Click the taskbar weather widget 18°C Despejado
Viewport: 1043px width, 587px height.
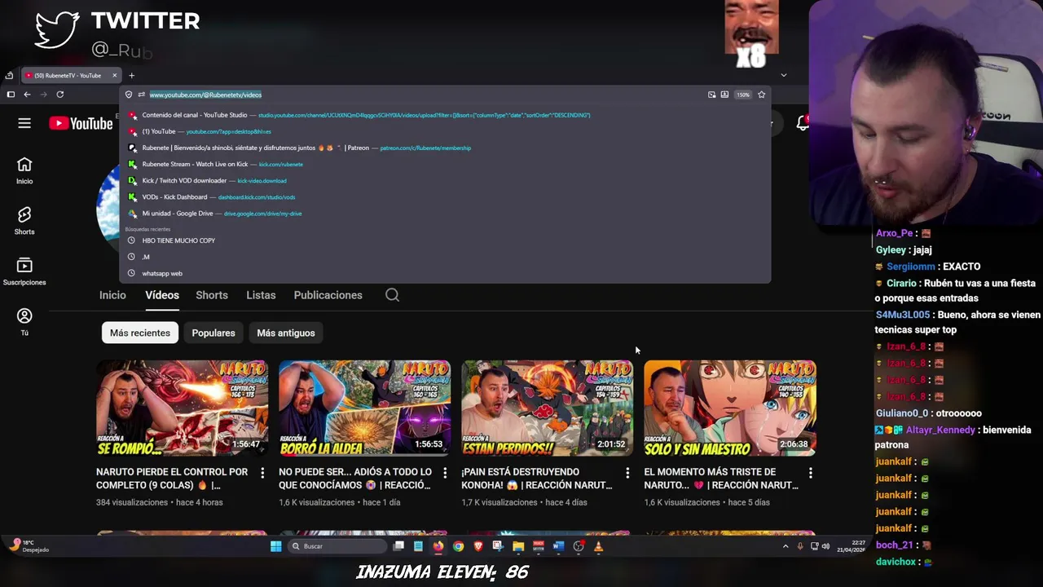point(29,545)
